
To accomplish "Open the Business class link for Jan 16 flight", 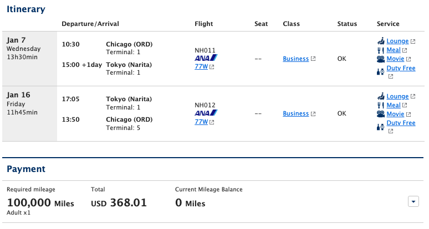I will tap(295, 113).
